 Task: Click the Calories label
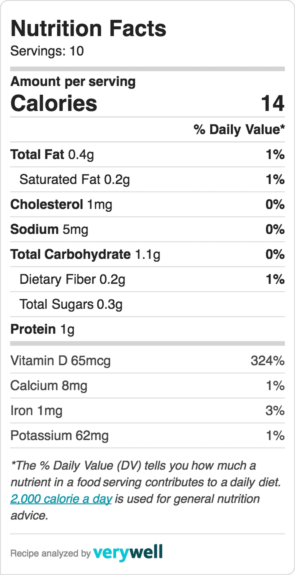click(x=54, y=103)
